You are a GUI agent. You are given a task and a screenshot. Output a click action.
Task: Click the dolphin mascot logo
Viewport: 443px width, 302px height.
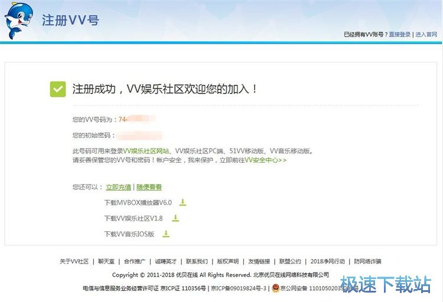coord(19,21)
